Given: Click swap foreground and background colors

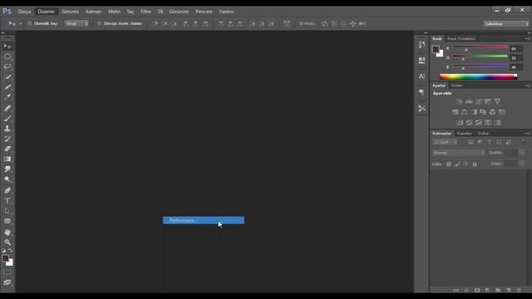Looking at the screenshot, I should pos(11,251).
